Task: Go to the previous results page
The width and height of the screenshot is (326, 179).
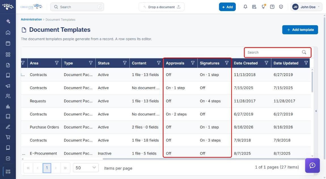Action: (38, 168)
